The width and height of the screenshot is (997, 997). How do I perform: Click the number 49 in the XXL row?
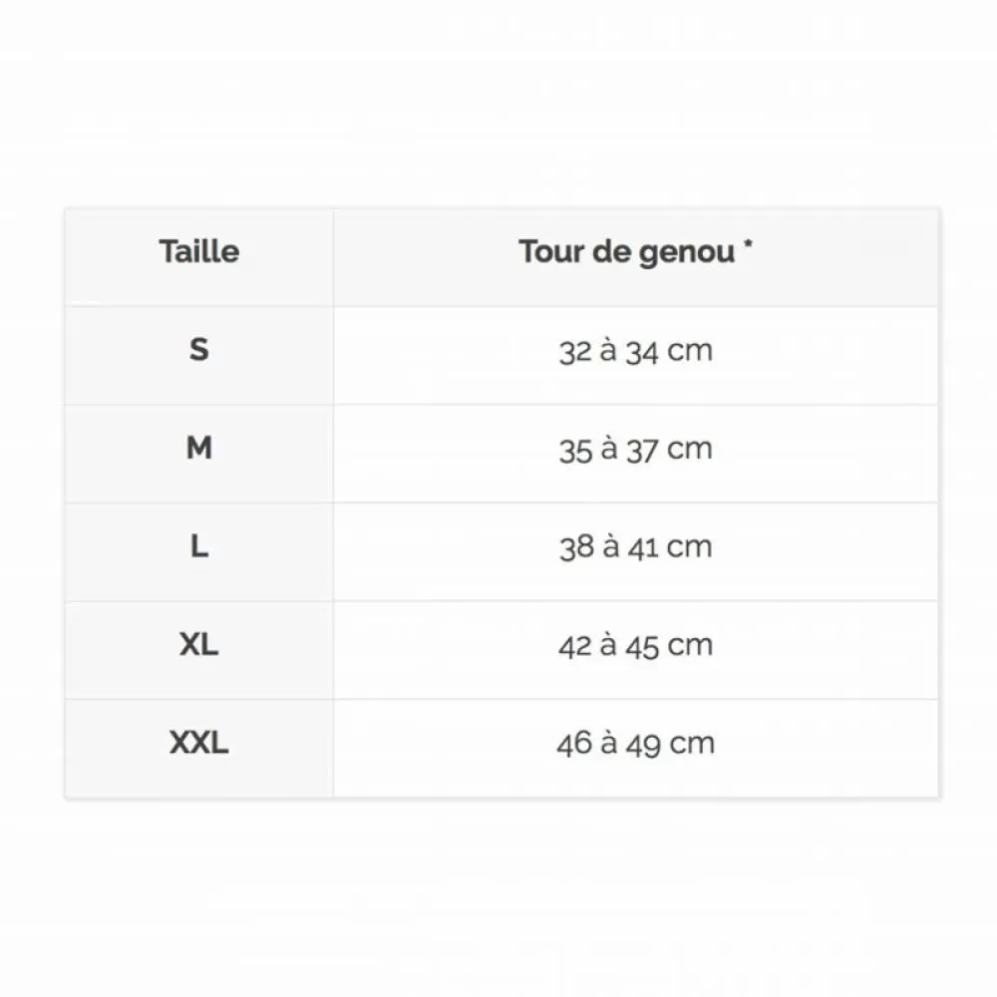point(642,744)
